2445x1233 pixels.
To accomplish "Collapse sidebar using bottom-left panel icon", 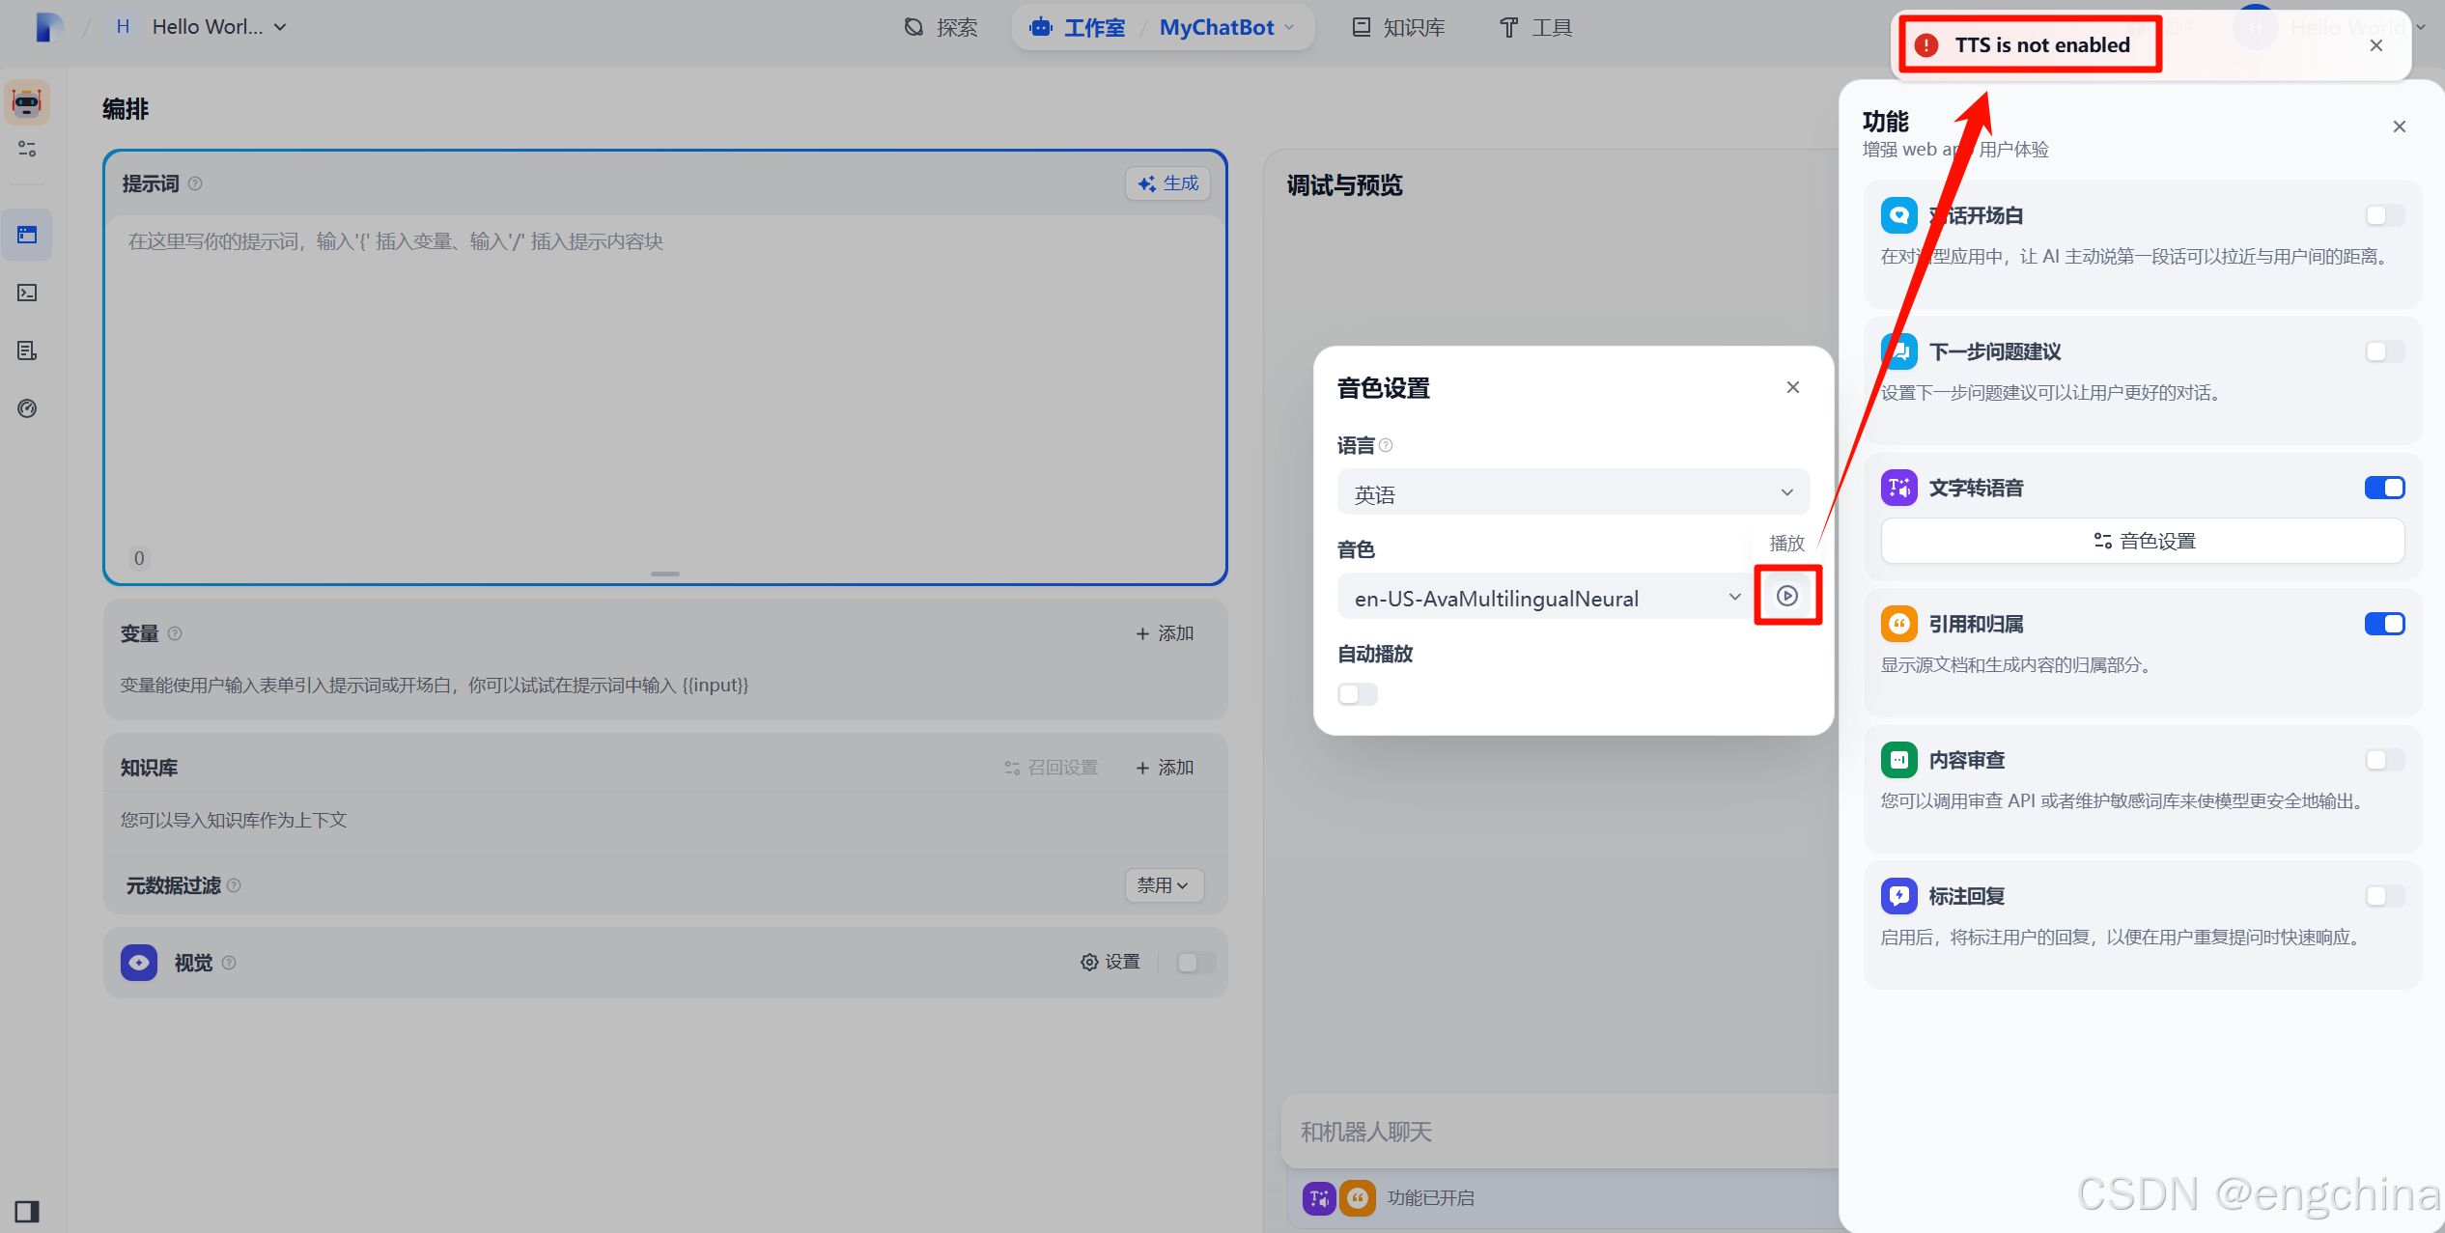I will click(27, 1211).
